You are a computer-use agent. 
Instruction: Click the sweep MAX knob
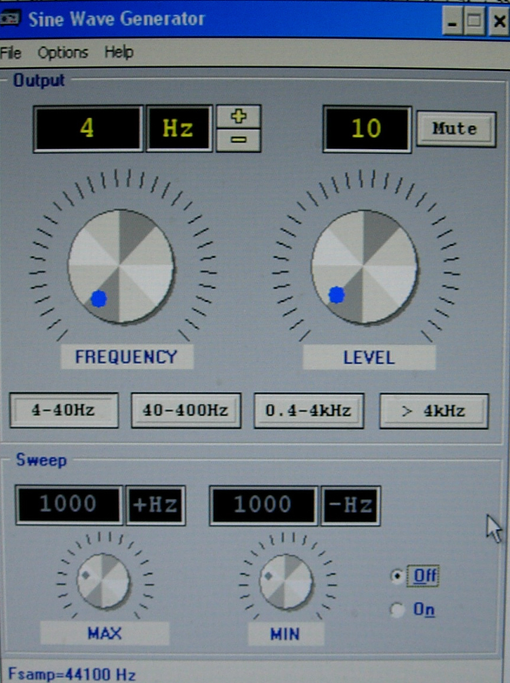point(103,581)
